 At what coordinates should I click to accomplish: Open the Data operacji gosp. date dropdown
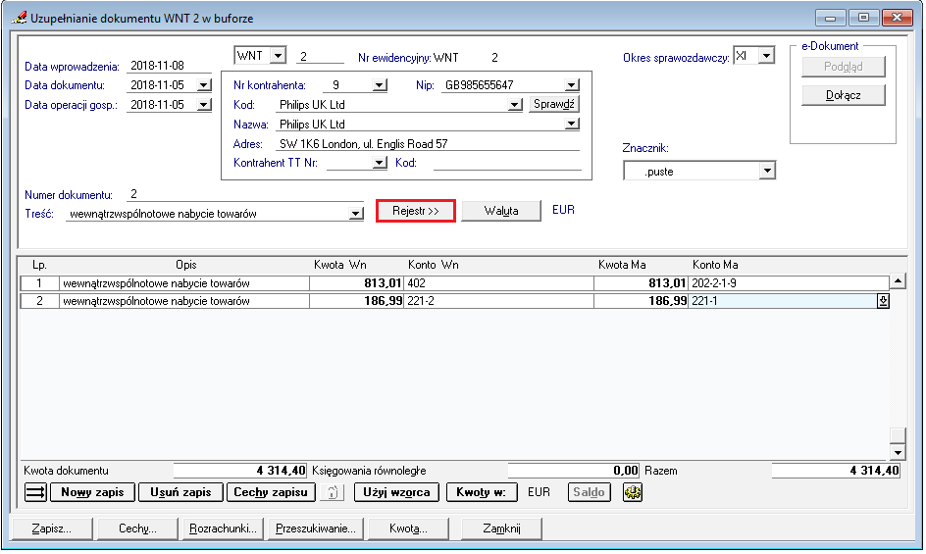pyautogui.click(x=204, y=105)
